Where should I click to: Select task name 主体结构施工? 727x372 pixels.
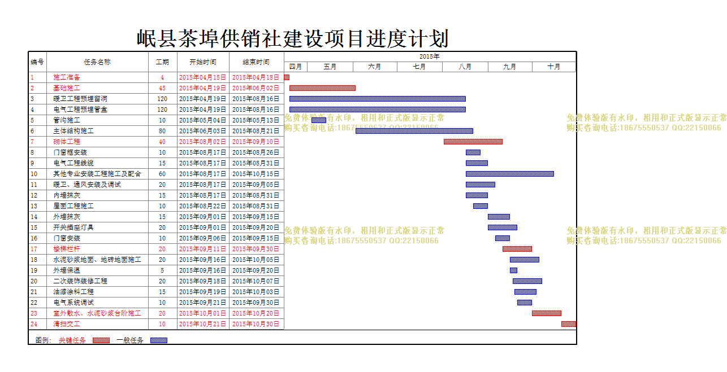coord(73,131)
